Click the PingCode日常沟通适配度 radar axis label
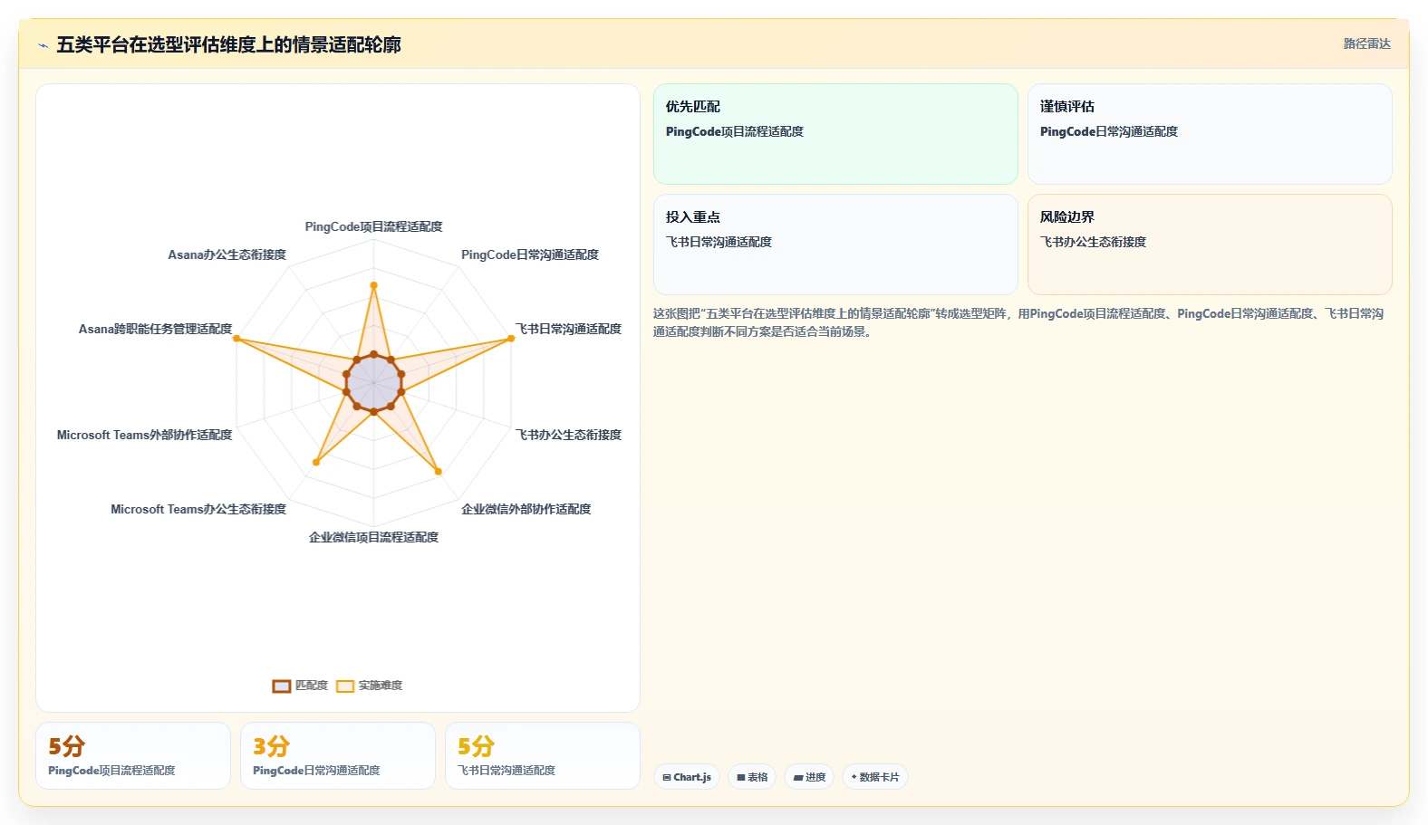This screenshot has width=1428, height=825. [530, 254]
